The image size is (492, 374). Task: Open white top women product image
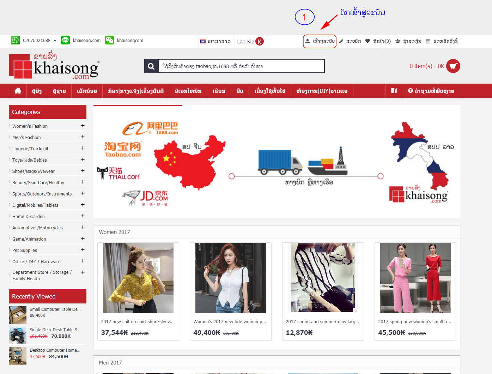pyautogui.click(x=231, y=278)
